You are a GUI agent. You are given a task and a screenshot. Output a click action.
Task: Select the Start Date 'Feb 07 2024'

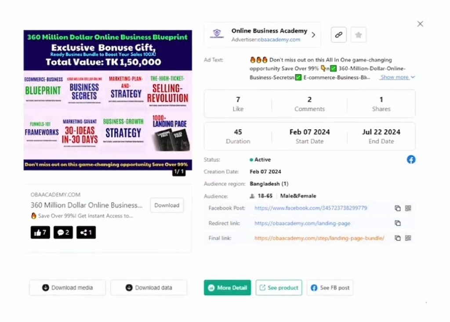tap(309, 132)
